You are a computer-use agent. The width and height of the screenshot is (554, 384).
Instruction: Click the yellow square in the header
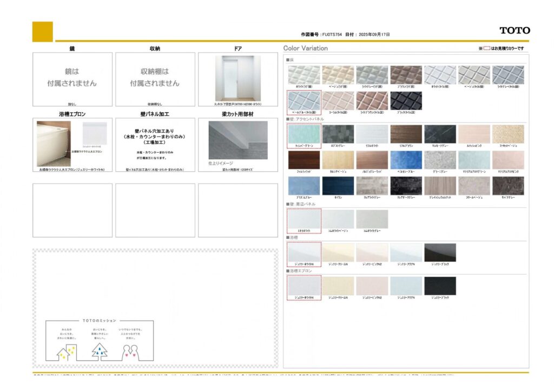point(43,31)
